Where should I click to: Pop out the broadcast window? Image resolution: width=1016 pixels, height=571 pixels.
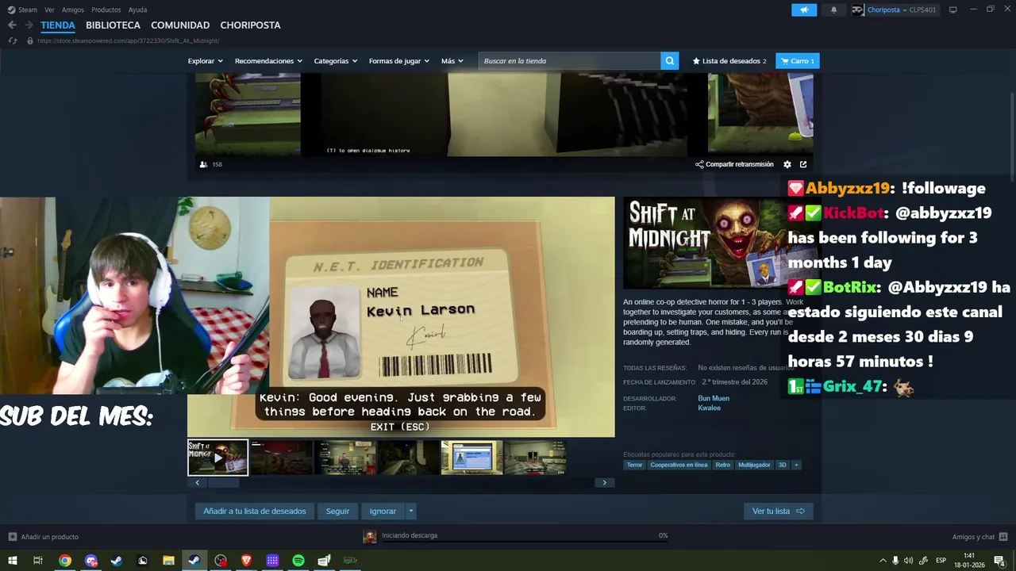pos(803,164)
